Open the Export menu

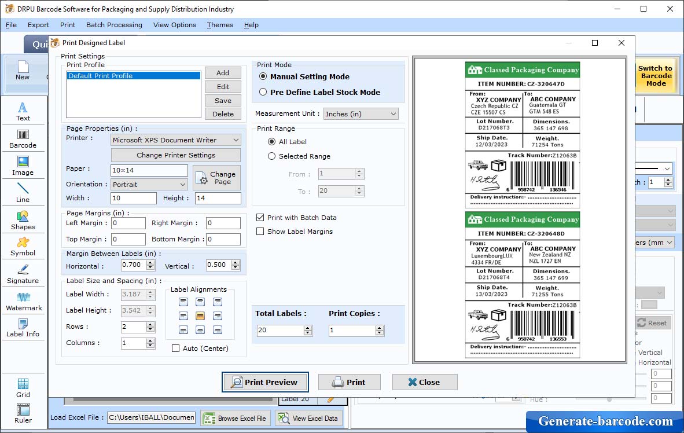click(38, 25)
